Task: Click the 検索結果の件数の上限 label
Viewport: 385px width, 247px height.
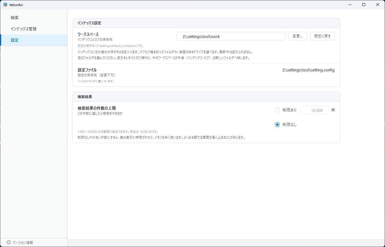Action: point(97,108)
